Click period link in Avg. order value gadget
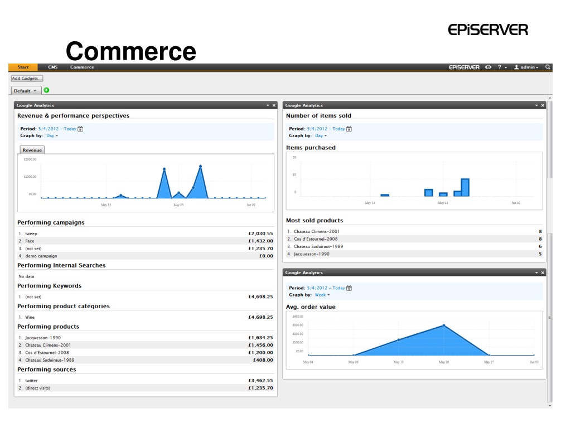 [x=326, y=288]
